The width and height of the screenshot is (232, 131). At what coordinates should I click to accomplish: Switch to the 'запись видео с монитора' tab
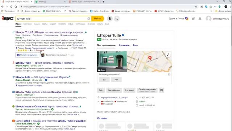(x=84, y=1)
